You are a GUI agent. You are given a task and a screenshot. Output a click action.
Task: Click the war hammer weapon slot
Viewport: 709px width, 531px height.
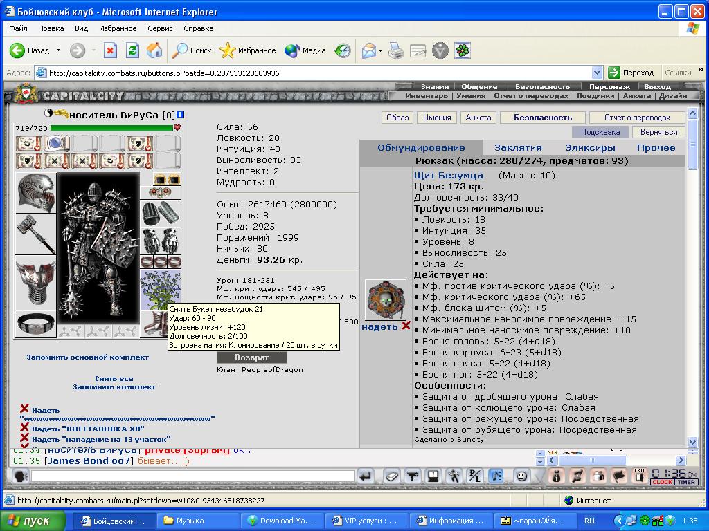tap(36, 234)
